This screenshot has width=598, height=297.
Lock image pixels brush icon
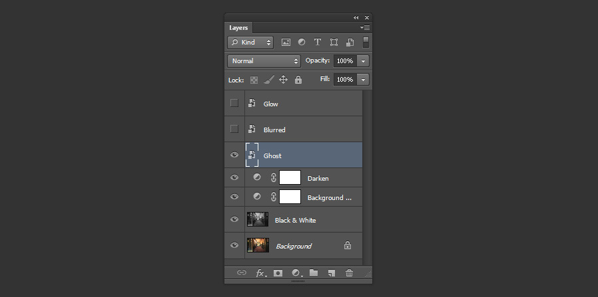point(268,80)
